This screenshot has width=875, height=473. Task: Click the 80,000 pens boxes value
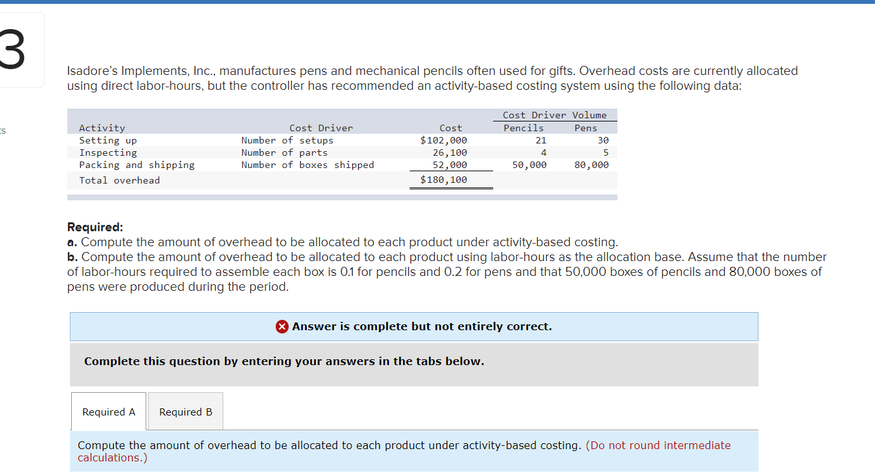coord(592,165)
